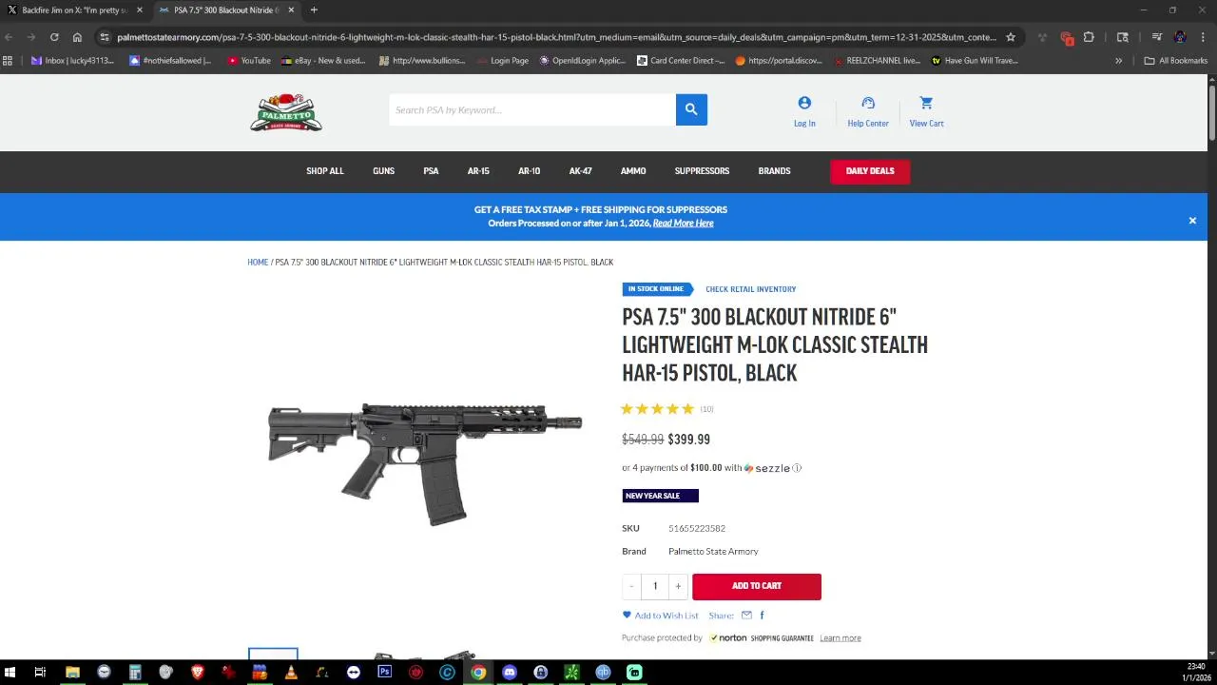Bookmark page with the star icon
This screenshot has height=685, width=1217.
pyautogui.click(x=1011, y=37)
